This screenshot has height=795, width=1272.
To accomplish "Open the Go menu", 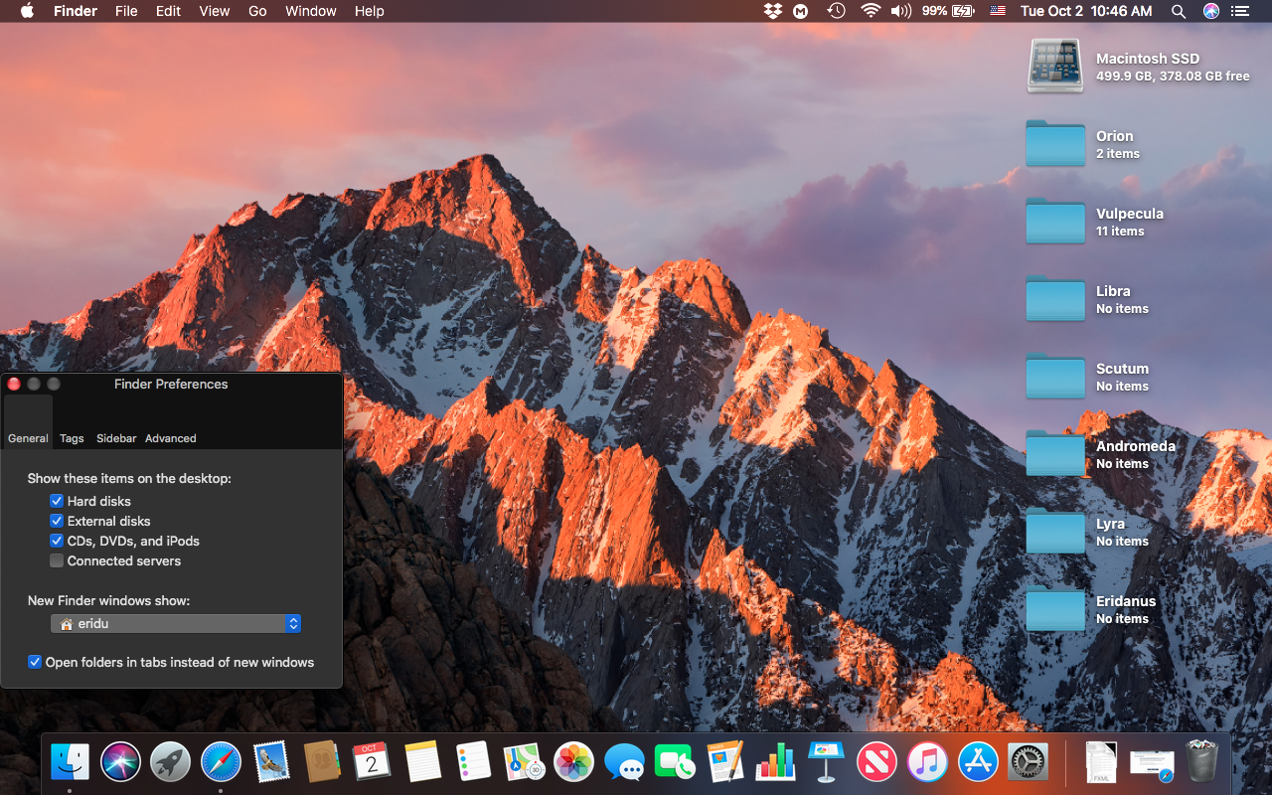I will 257,11.
